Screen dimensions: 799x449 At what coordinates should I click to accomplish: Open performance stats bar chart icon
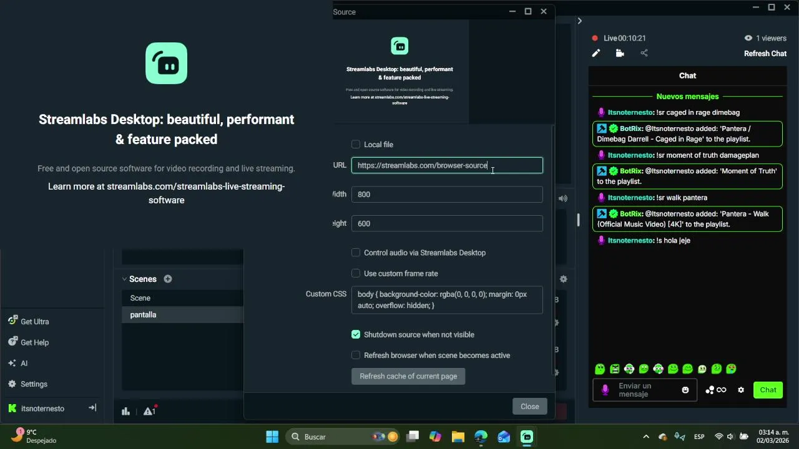pos(125,411)
